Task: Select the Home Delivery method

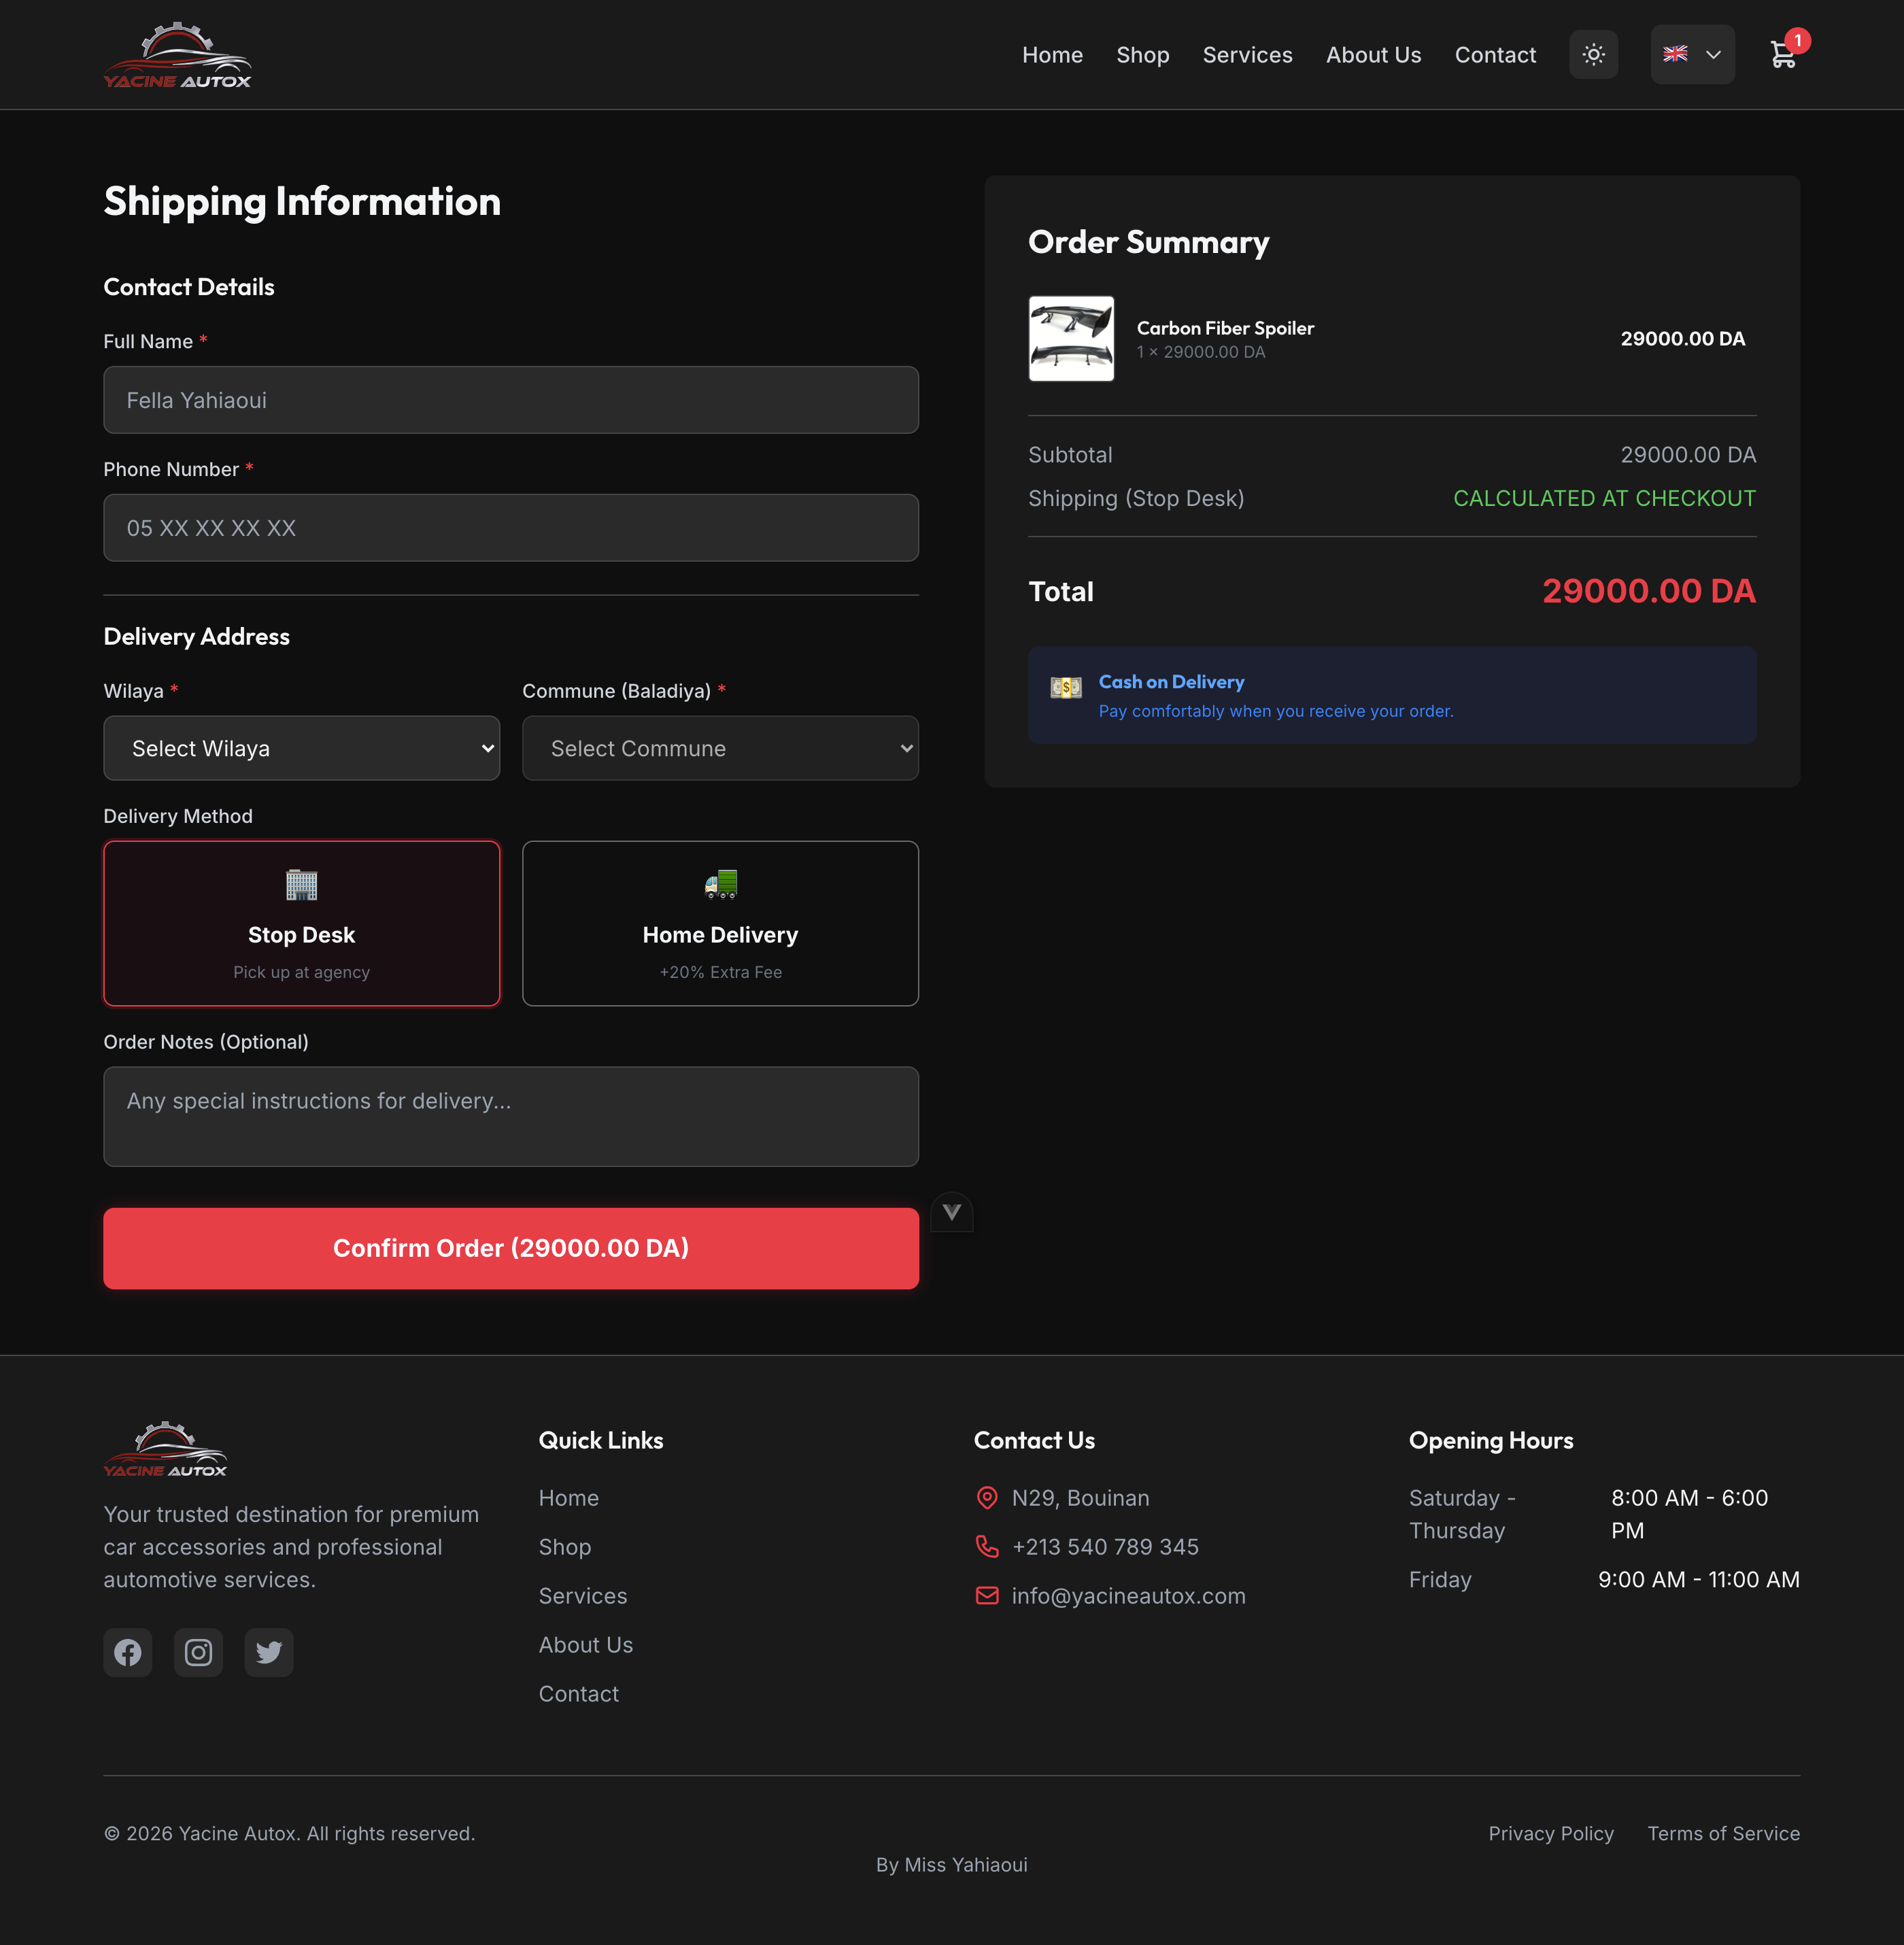Action: 719,922
